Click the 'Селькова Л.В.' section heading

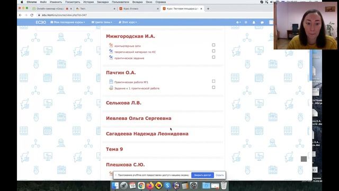(x=123, y=103)
